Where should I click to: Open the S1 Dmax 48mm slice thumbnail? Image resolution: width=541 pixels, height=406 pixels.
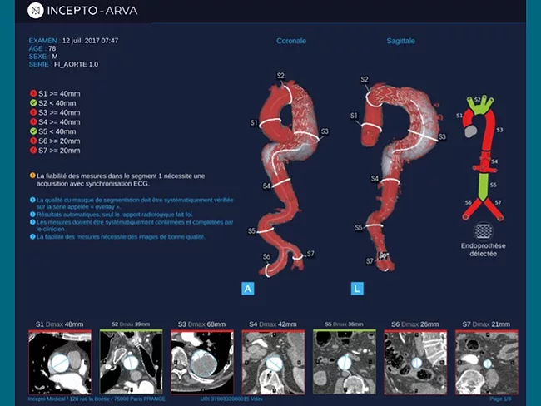pos(58,361)
